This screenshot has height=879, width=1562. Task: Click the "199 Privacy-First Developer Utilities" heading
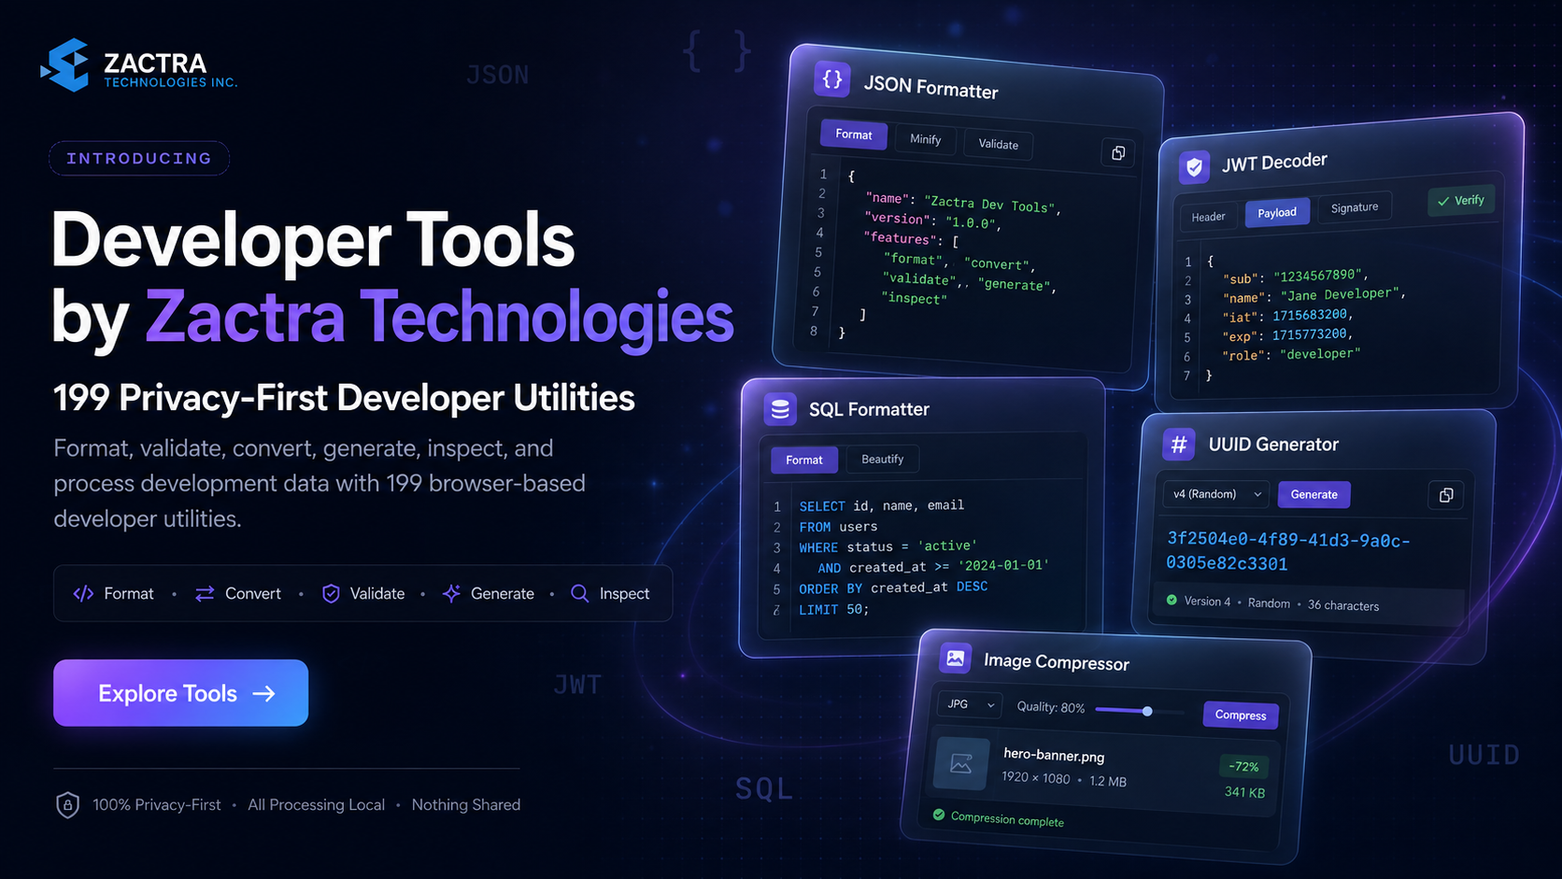point(344,398)
